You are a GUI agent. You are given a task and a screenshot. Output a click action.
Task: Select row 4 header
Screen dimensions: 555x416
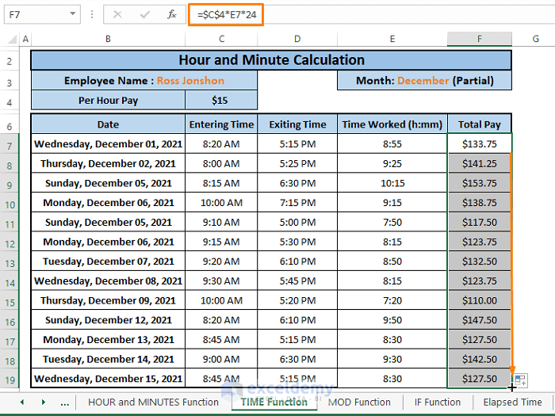point(10,102)
